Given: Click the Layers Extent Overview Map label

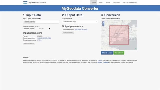Looking at the screenshot, I should coord(110,19).
